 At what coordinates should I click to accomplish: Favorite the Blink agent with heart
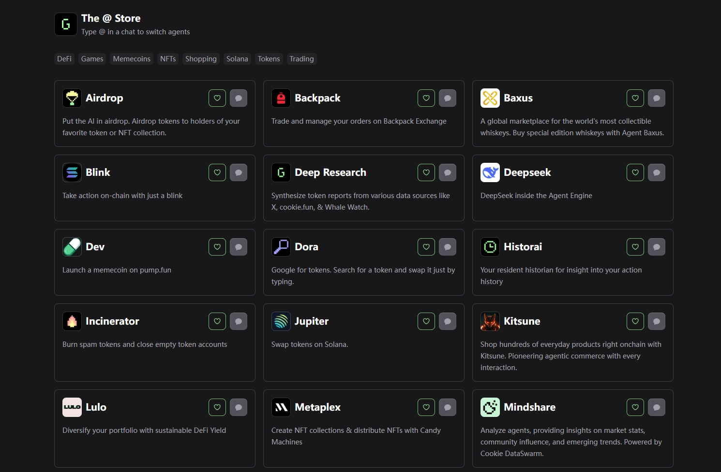point(217,172)
